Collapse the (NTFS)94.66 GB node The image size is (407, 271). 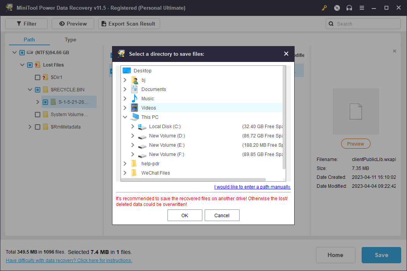tap(15, 52)
